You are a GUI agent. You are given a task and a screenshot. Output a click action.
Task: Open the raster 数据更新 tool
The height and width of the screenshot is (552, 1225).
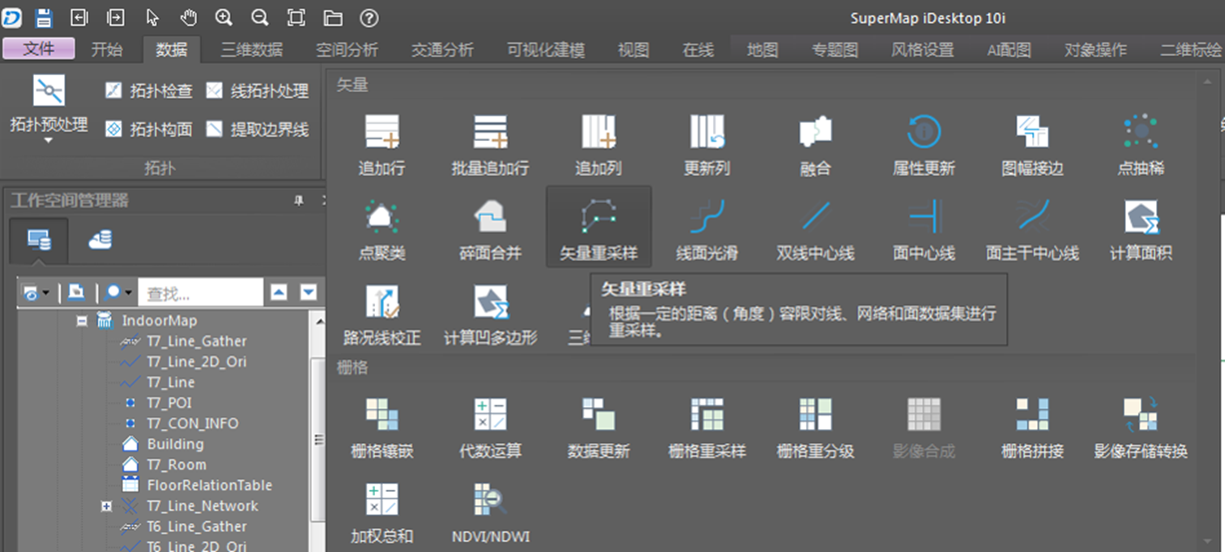pyautogui.click(x=599, y=427)
